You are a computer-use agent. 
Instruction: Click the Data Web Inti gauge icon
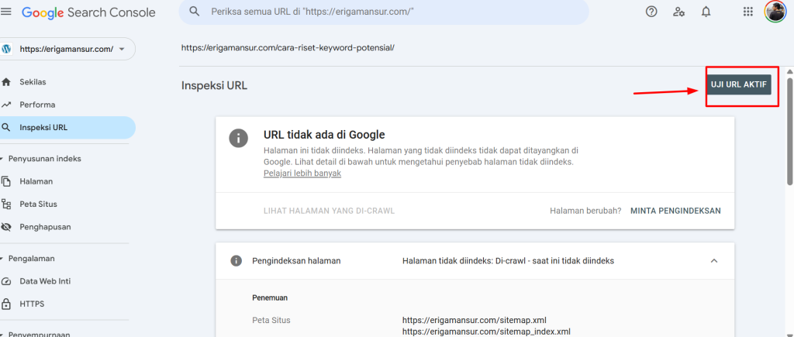tap(6, 281)
